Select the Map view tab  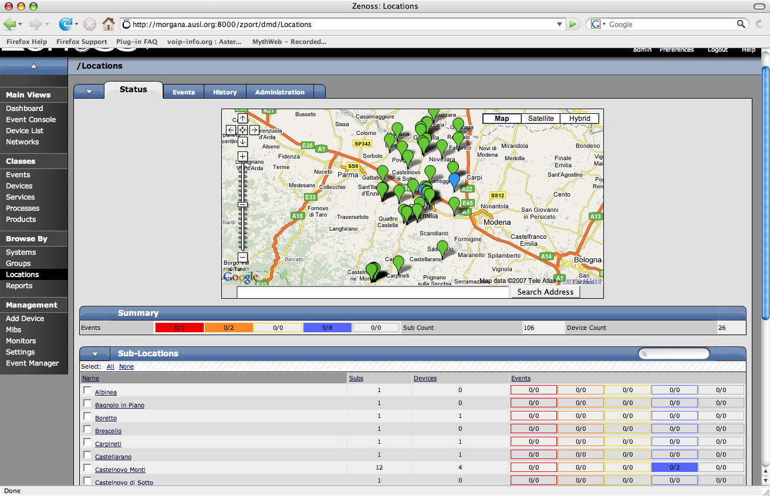502,119
